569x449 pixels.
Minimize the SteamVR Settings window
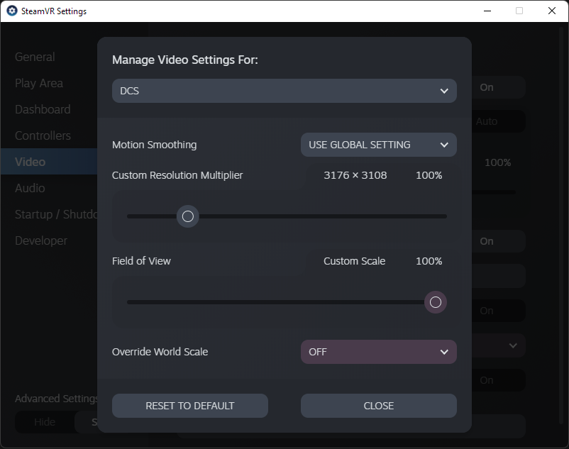click(x=487, y=11)
